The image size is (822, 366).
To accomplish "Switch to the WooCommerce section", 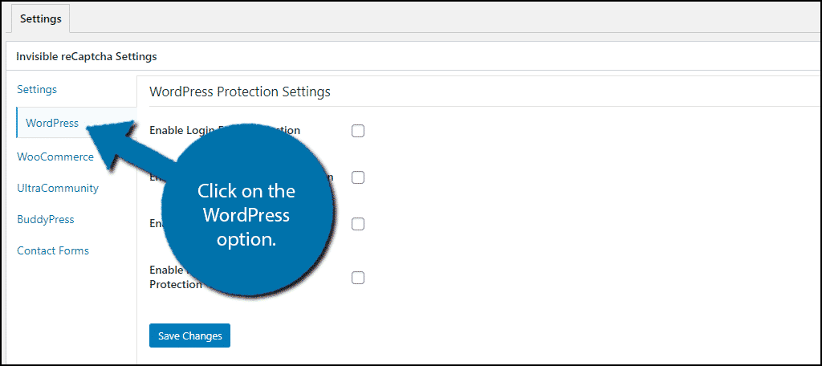I will coord(55,157).
